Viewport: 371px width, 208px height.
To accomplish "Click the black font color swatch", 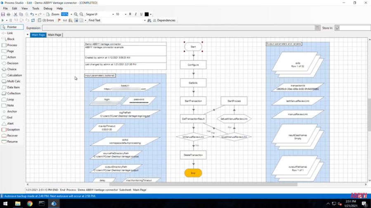I will (x=147, y=14).
